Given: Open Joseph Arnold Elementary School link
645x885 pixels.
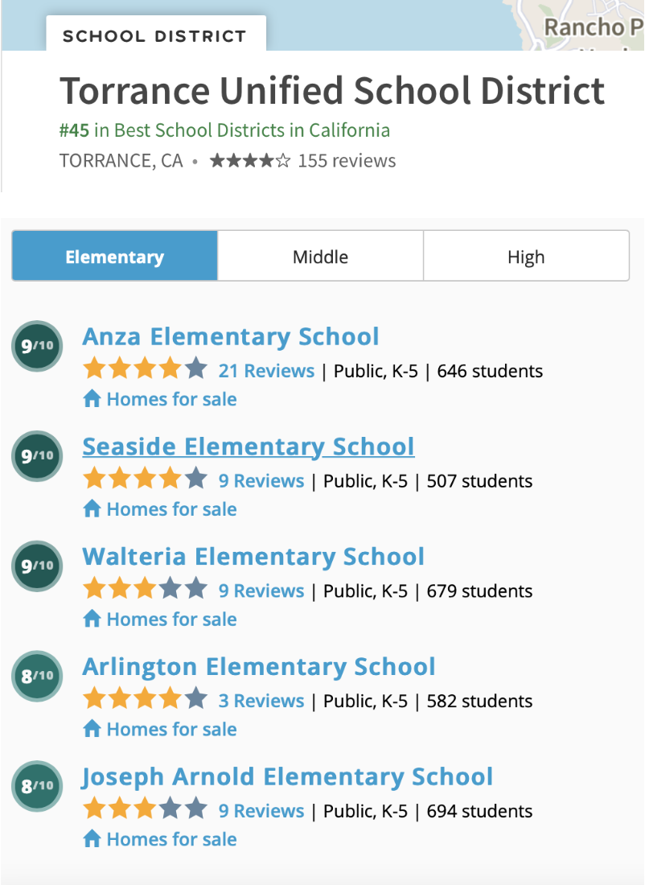Looking at the screenshot, I should (287, 777).
